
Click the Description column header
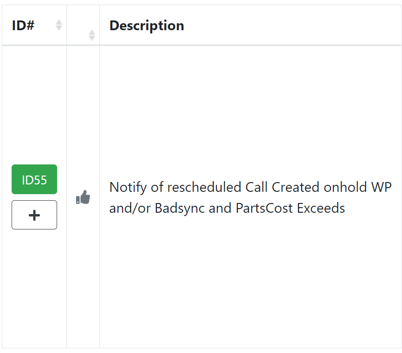147,26
